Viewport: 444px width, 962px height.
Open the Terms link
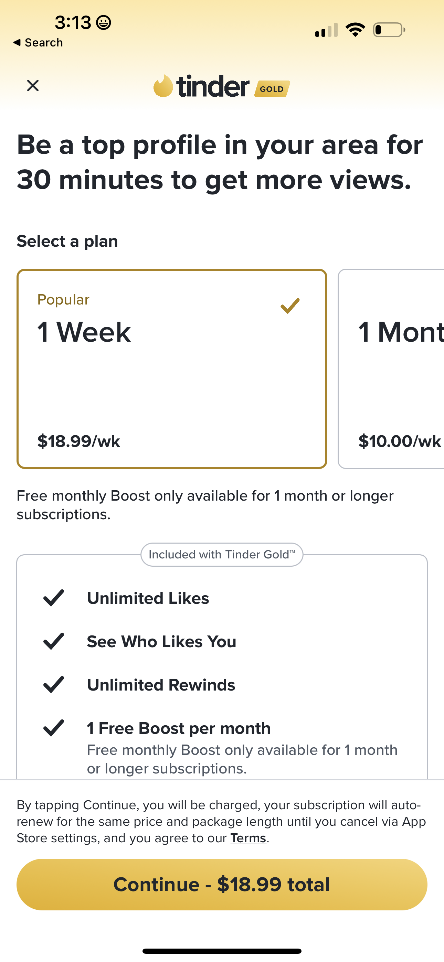248,838
